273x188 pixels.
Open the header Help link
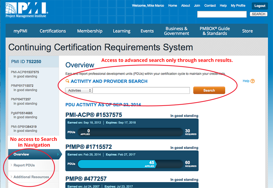point(223,5)
